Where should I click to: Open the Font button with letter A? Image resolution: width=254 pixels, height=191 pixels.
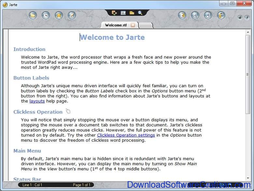(195, 16)
